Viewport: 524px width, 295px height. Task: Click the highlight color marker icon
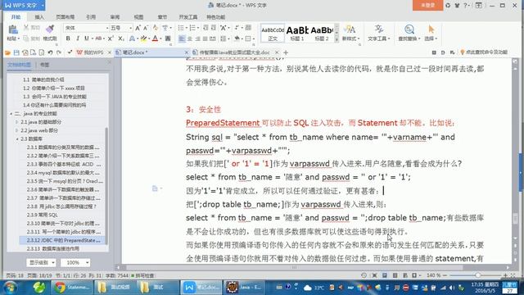point(144,39)
